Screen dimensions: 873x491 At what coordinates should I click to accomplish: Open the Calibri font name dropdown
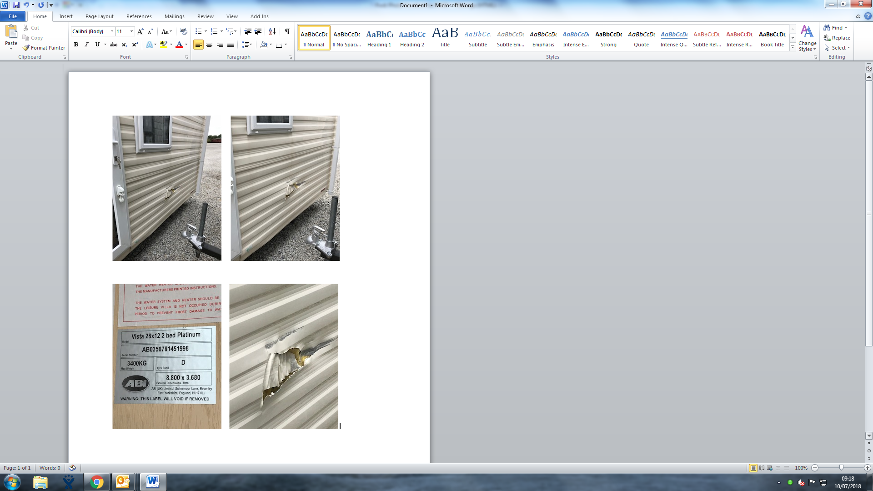pos(112,31)
